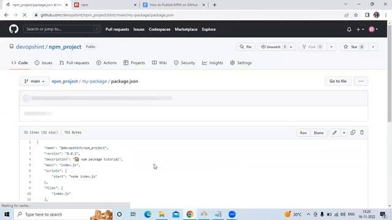Open the Projects tab
The image size is (392, 220).
[x=134, y=63]
